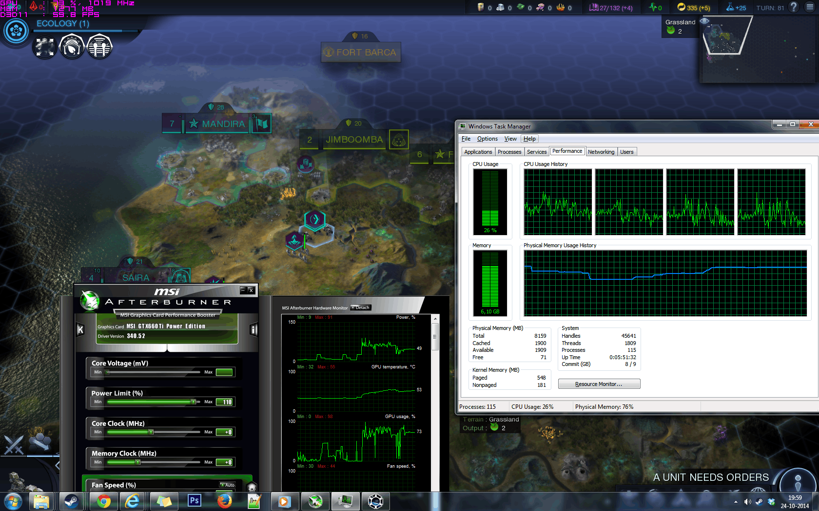819x511 pixels.
Task: Open the Windows Start menu
Action: pos(13,501)
